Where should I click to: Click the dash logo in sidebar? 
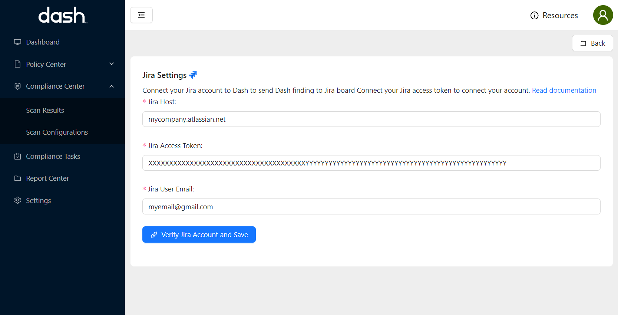pyautogui.click(x=62, y=15)
